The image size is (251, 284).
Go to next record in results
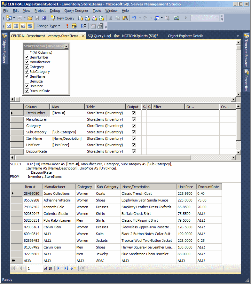(59, 268)
